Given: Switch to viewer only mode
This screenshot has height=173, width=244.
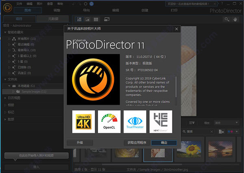Looking at the screenshot, I should [87, 19].
